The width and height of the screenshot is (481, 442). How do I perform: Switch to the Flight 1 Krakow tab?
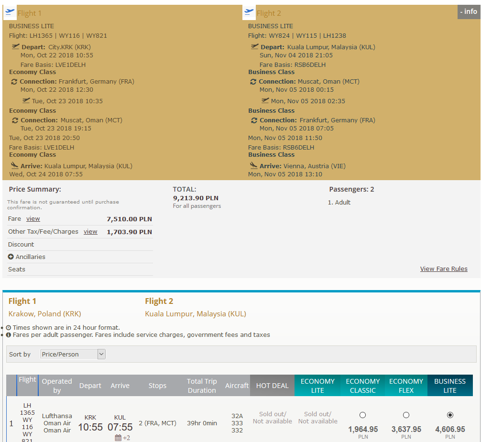[45, 307]
